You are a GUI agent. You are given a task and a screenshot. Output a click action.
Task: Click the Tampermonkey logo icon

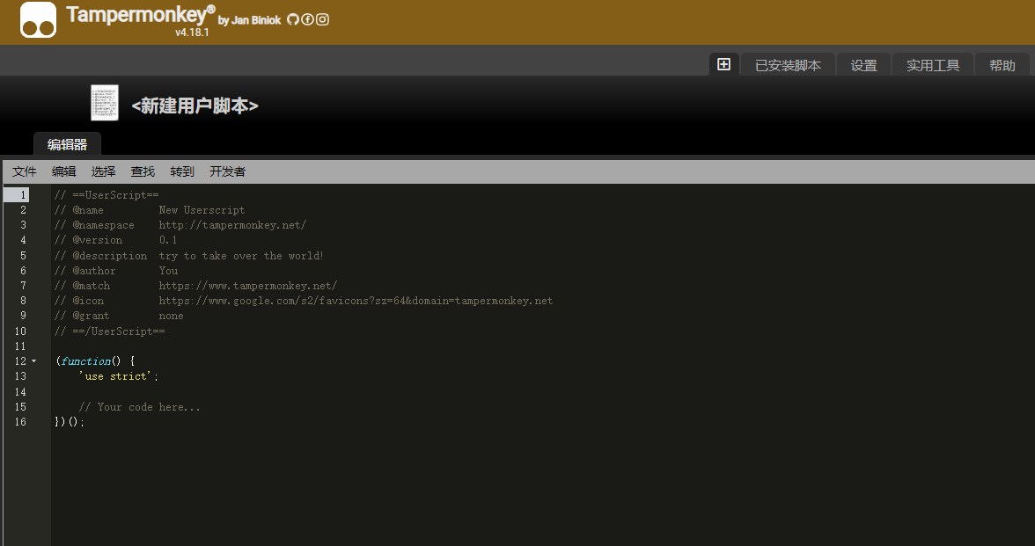[39, 19]
